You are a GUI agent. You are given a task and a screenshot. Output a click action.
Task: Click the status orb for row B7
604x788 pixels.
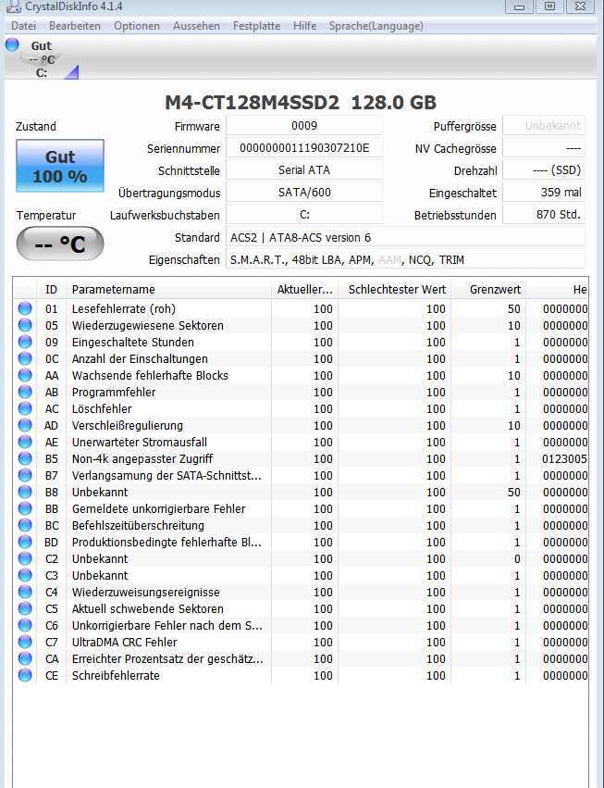(x=25, y=475)
